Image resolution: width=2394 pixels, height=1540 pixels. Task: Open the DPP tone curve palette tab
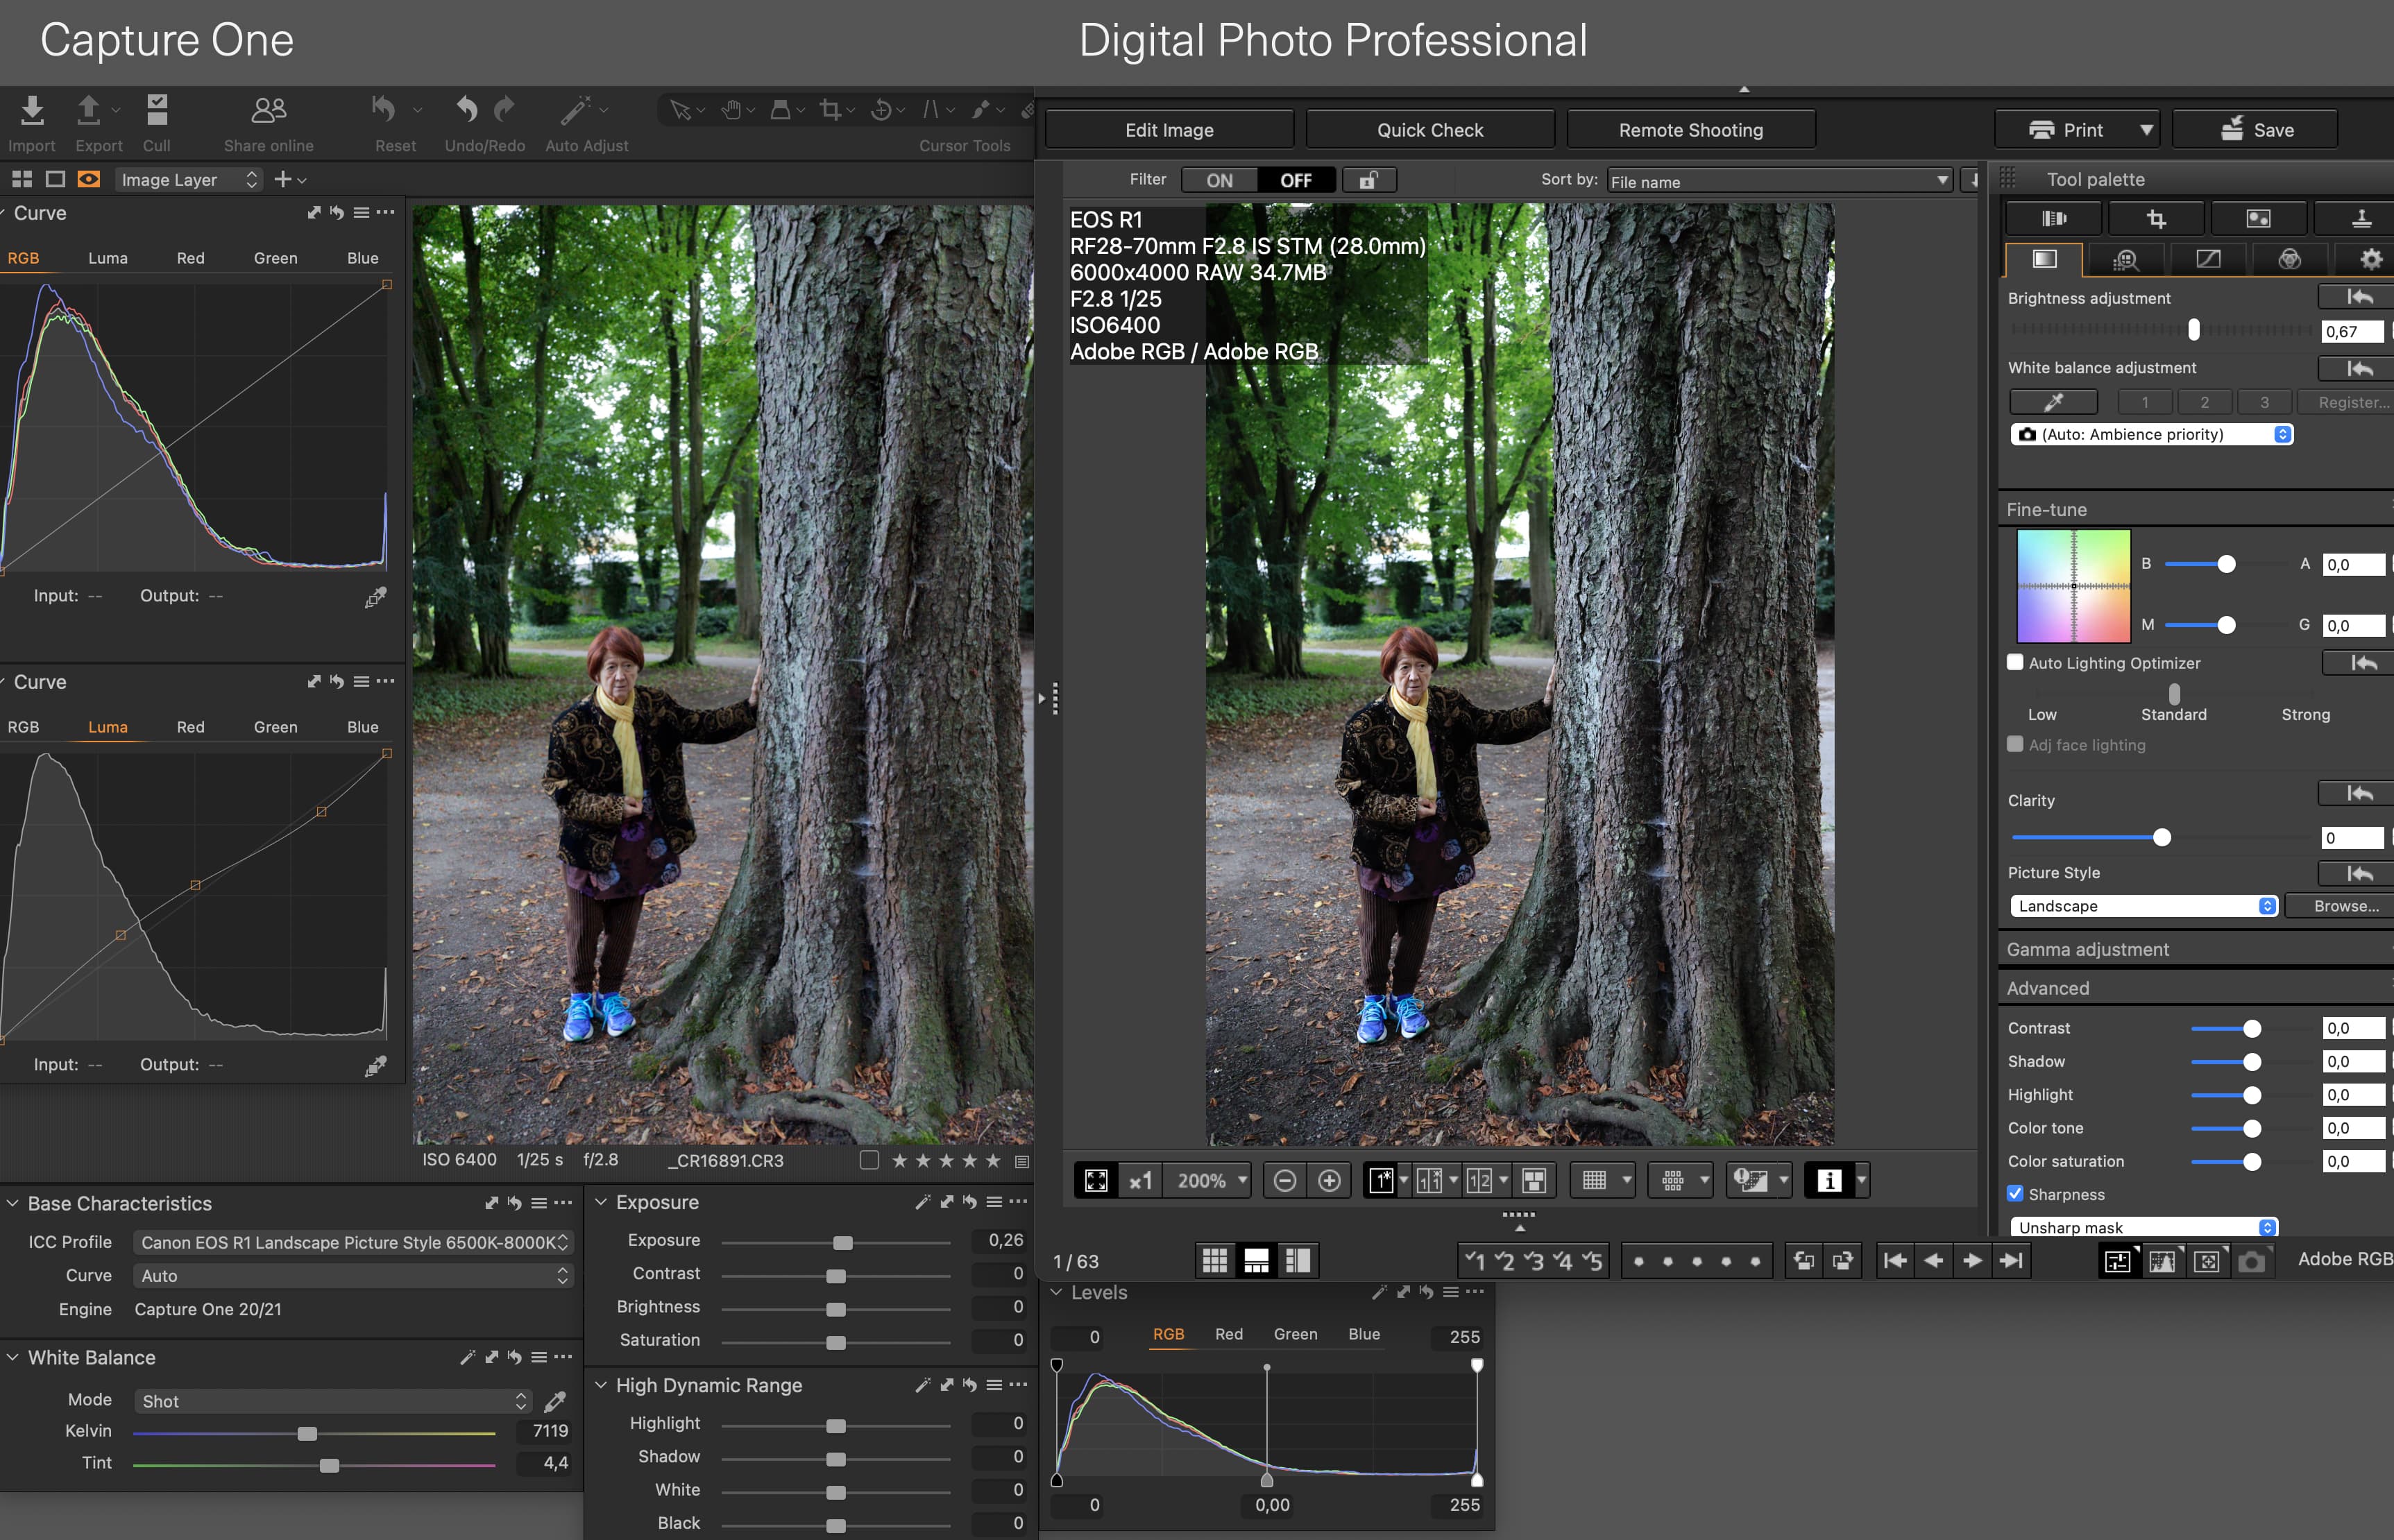2208,260
